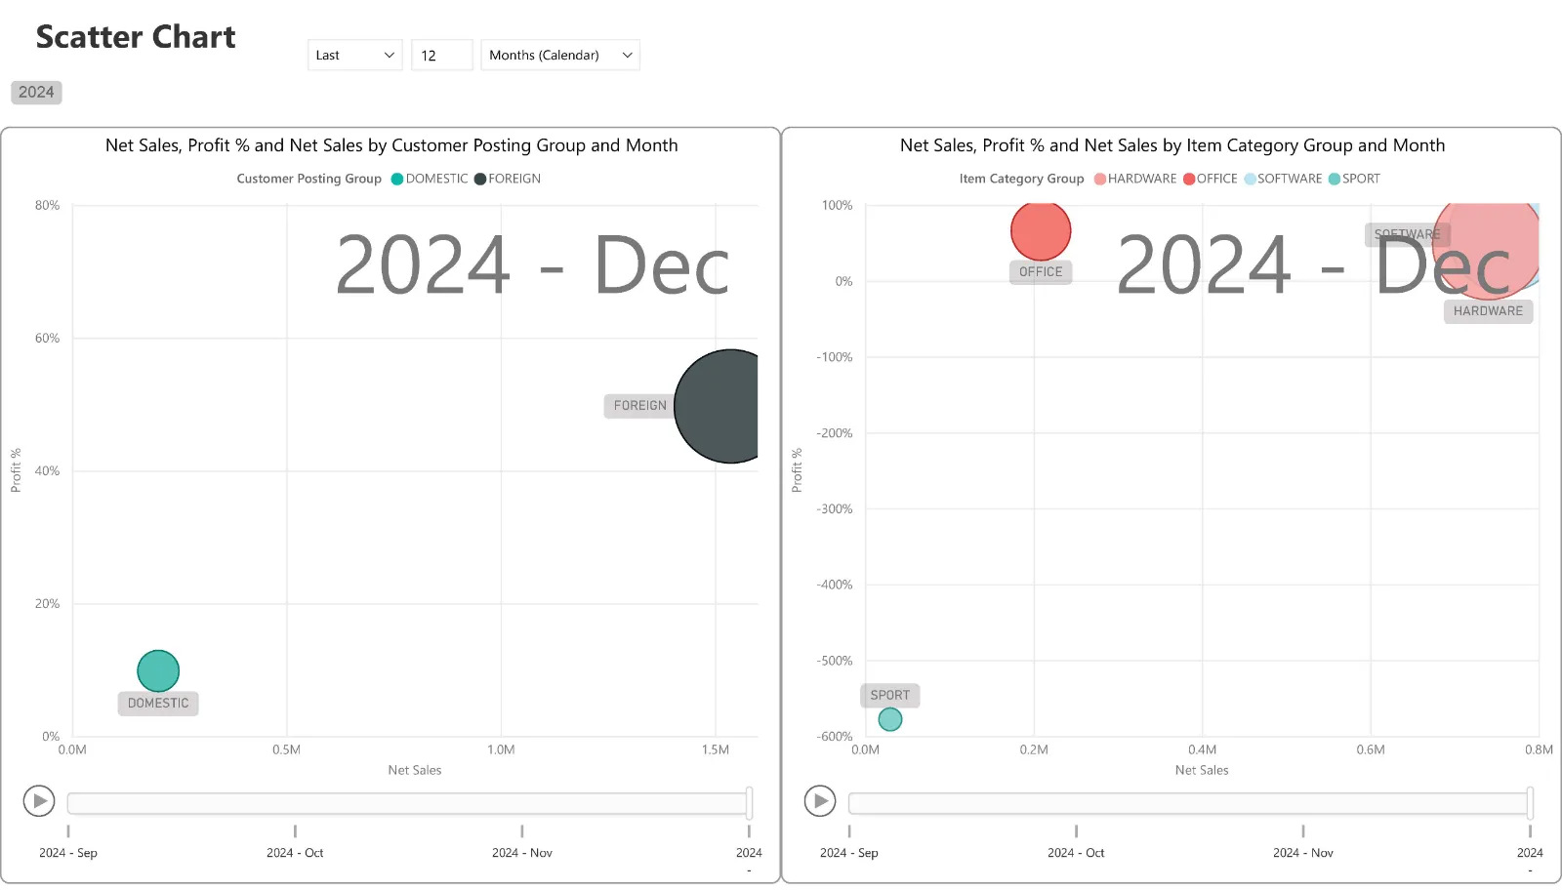Image resolution: width=1562 pixels, height=890 pixels.
Task: Toggle DOMESTIC legend marker in left chart
Action: click(397, 179)
